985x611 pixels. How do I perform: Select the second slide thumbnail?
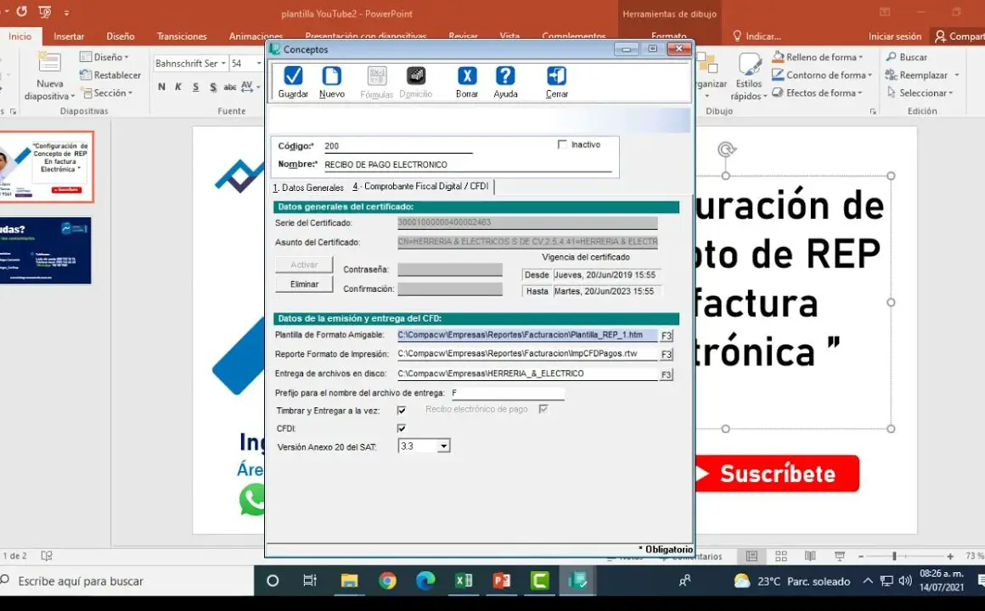tap(47, 250)
